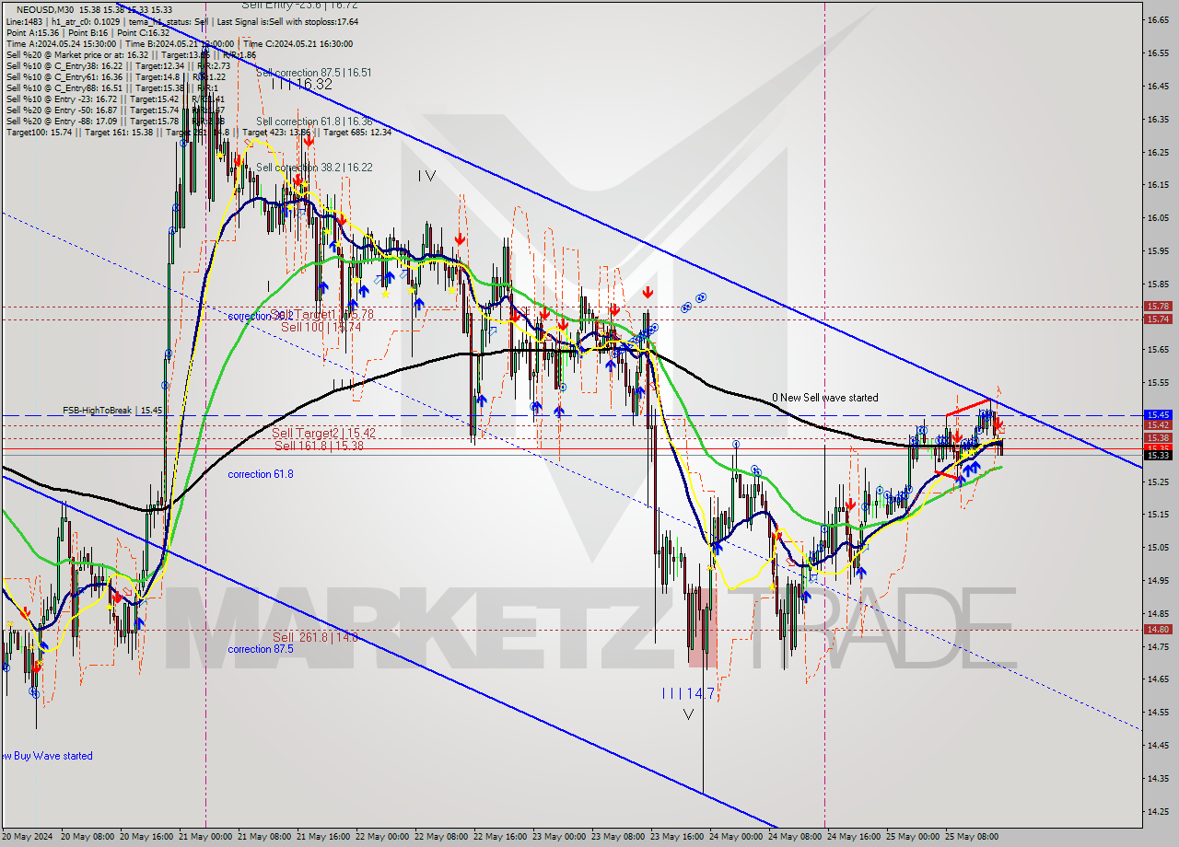Click the 'Sell 261.8 | 14.8' level label

point(315,637)
